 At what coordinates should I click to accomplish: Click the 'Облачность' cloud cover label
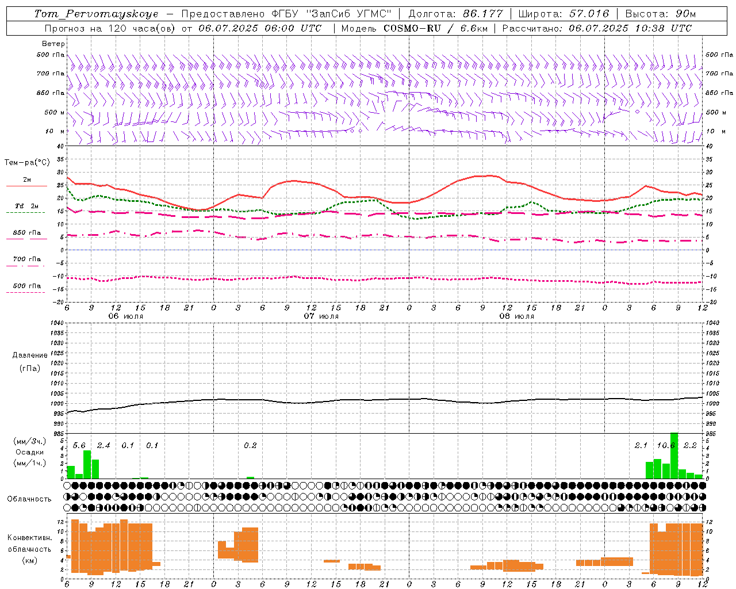(29, 499)
